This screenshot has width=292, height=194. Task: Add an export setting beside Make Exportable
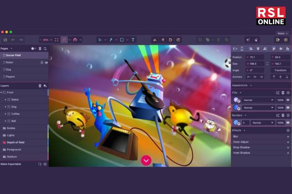tap(45, 164)
